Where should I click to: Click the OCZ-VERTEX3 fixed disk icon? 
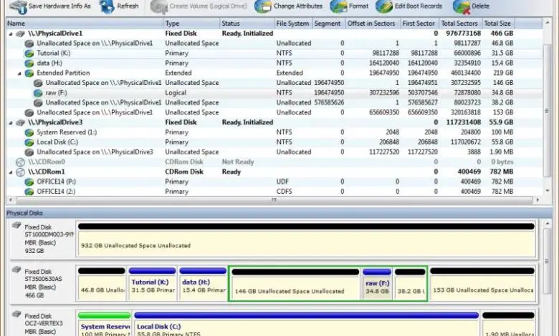[x=16, y=314]
